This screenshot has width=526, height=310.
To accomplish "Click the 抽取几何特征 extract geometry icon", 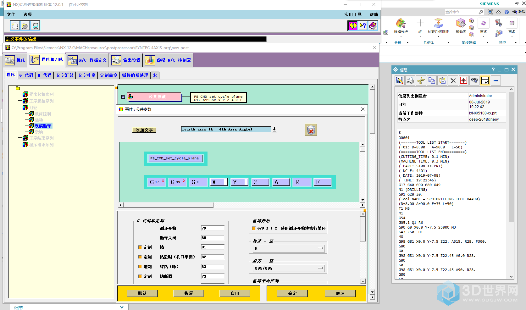I will pyautogui.click(x=438, y=23).
